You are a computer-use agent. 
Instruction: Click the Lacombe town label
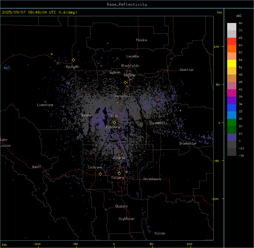pyautogui.click(x=133, y=56)
